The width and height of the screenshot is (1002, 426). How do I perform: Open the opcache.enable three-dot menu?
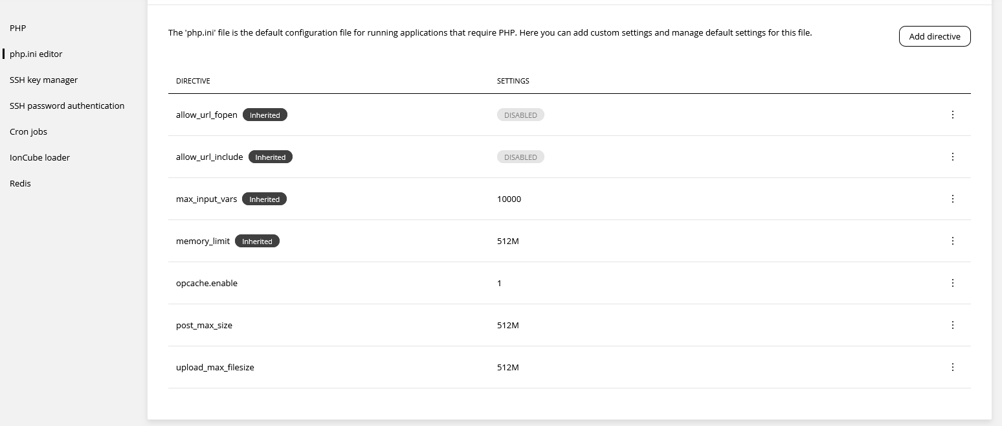pos(952,283)
